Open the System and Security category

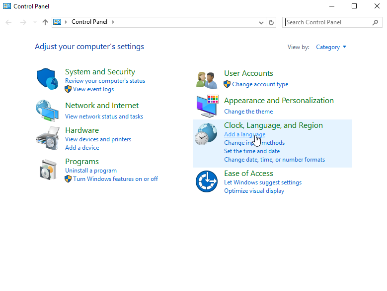pyautogui.click(x=100, y=72)
